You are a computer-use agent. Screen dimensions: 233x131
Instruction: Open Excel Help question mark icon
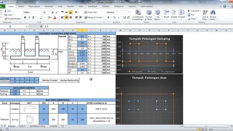click(225, 6)
